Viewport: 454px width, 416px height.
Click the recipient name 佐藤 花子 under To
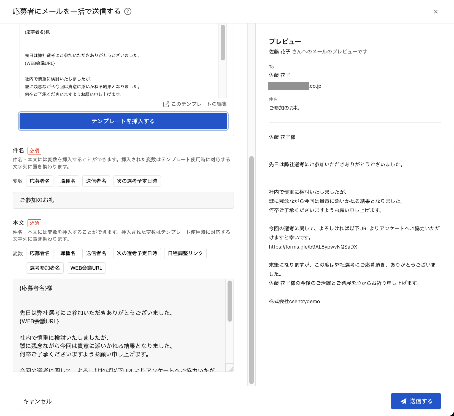(x=280, y=75)
